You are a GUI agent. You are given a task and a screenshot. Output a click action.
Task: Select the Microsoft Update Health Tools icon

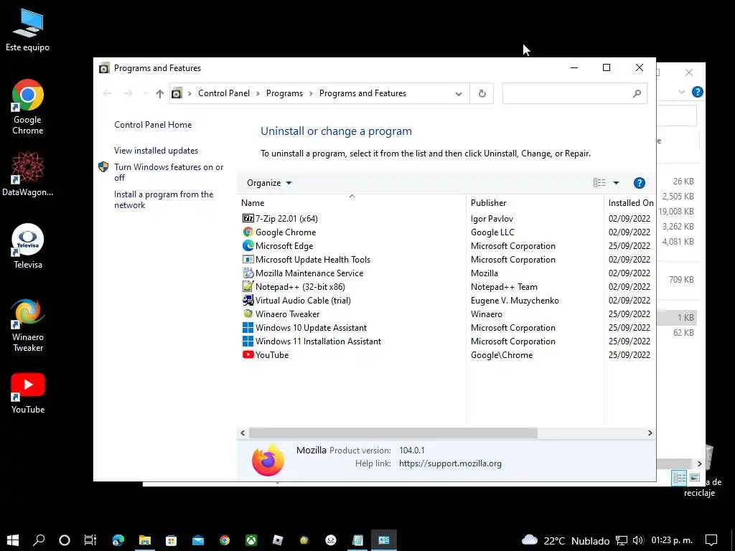point(248,259)
